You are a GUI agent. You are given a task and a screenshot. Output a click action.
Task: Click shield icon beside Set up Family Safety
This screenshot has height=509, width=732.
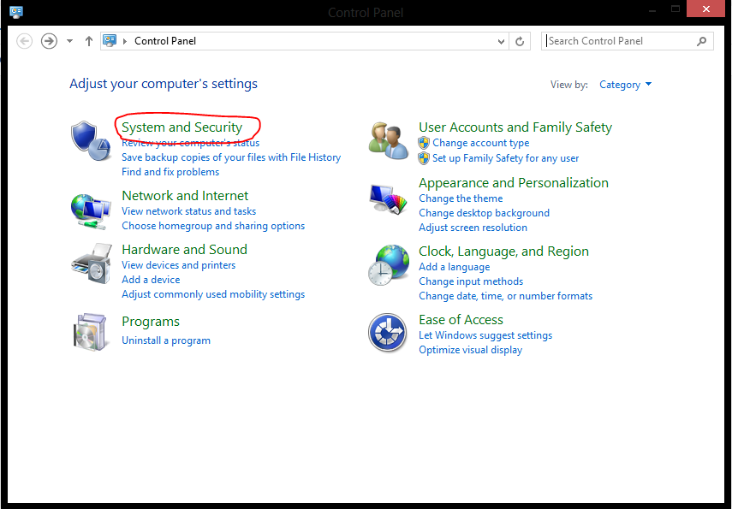[424, 158]
